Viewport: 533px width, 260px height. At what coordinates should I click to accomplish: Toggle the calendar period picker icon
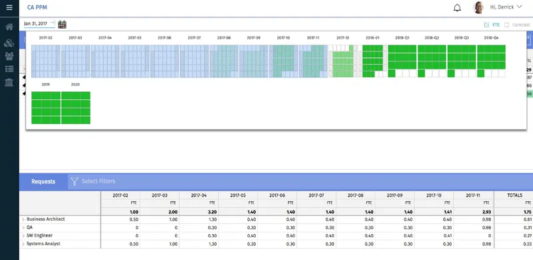(62, 24)
